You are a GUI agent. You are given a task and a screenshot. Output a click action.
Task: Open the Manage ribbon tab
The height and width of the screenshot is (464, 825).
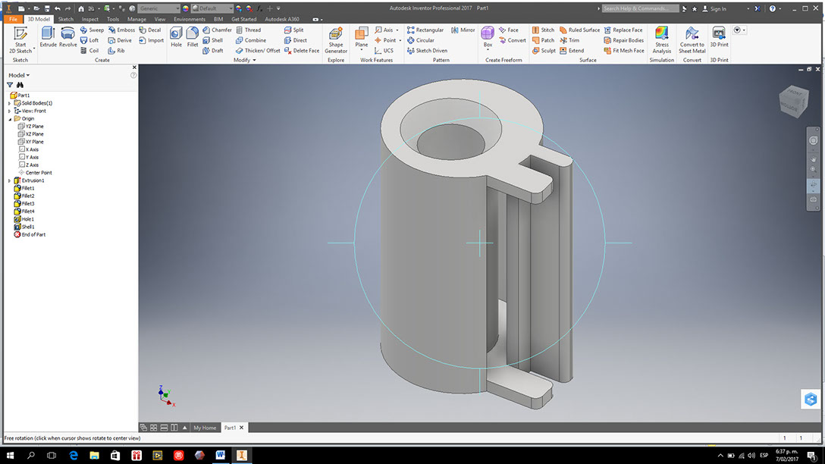136,19
